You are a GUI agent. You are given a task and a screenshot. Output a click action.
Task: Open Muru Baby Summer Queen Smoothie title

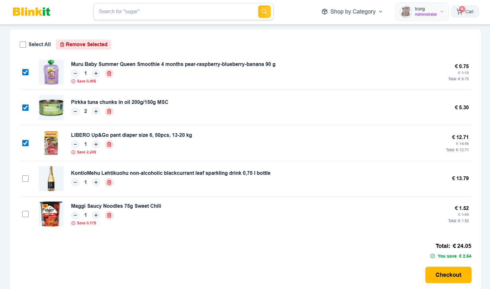(x=173, y=64)
